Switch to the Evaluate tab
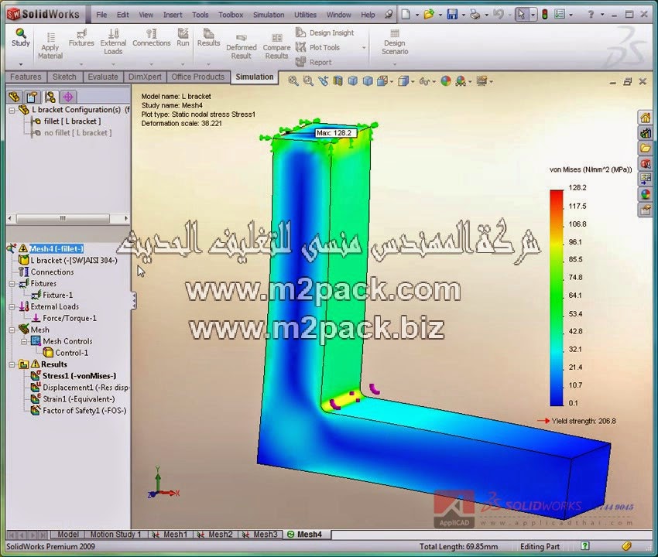Screen dimensions: 658x557 103,77
